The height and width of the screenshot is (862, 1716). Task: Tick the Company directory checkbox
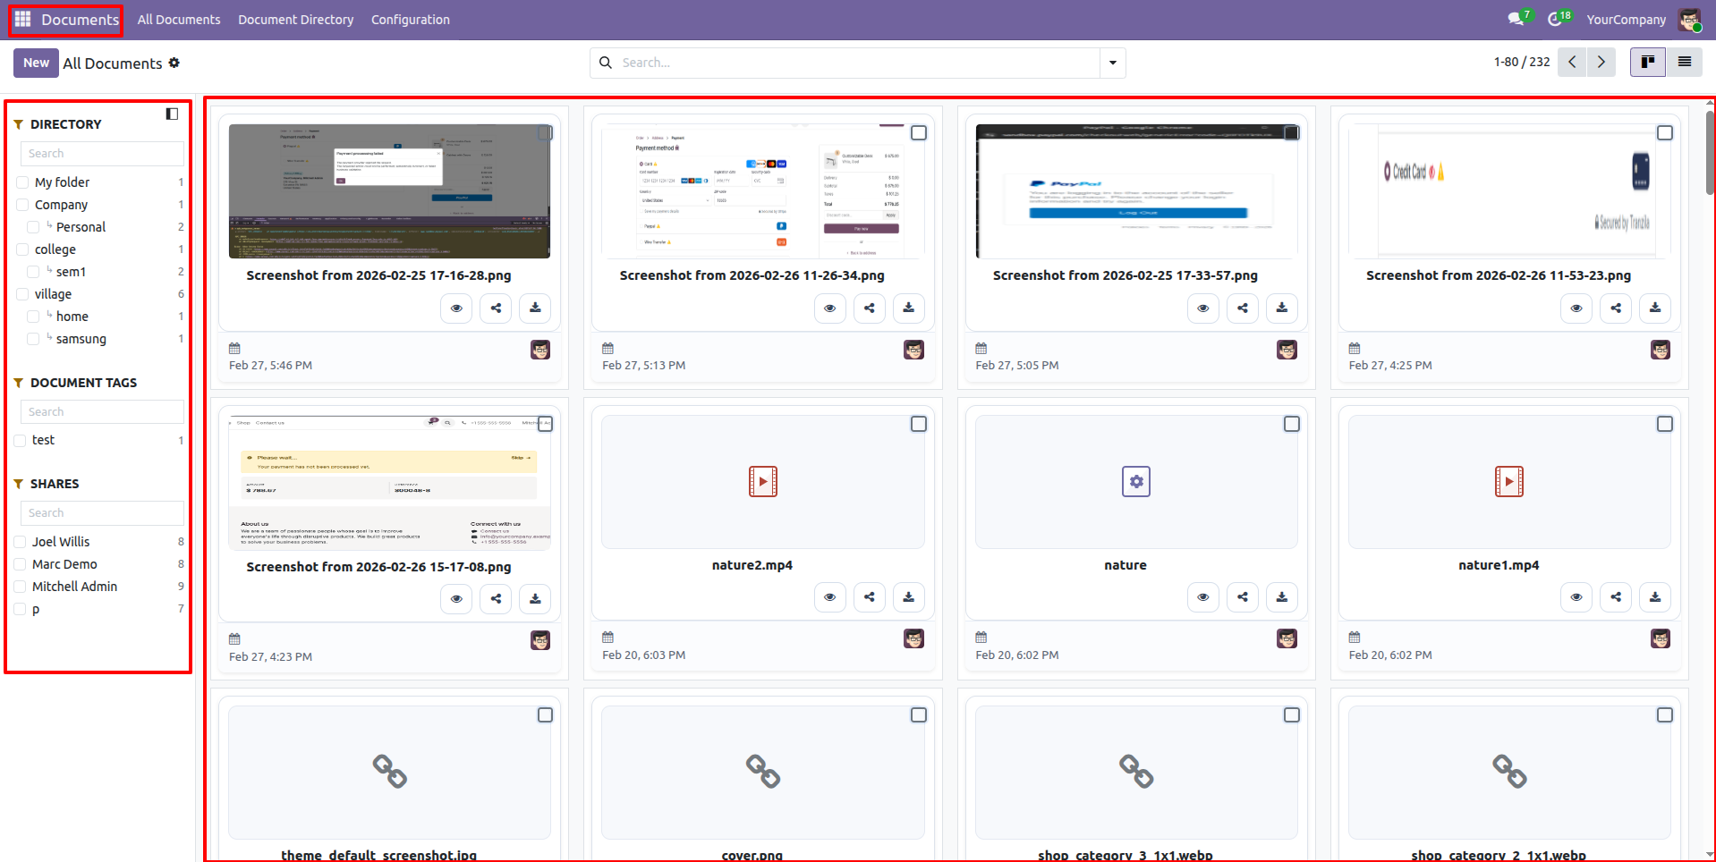pyautogui.click(x=22, y=205)
